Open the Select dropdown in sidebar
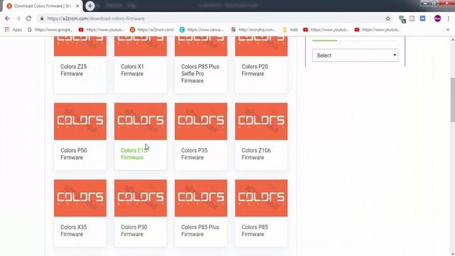This screenshot has height=256, width=455. (355, 55)
